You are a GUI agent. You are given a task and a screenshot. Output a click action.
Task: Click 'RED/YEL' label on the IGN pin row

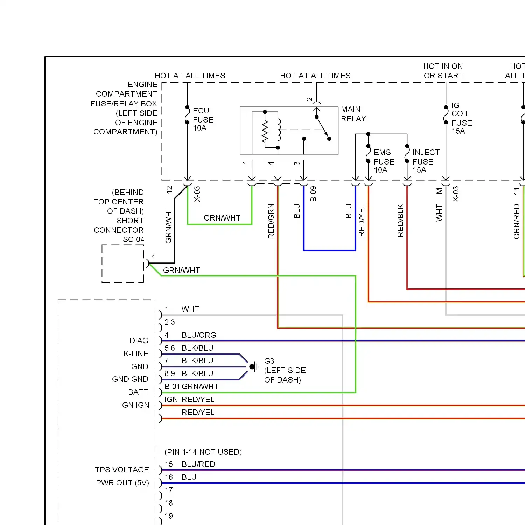pyautogui.click(x=198, y=399)
